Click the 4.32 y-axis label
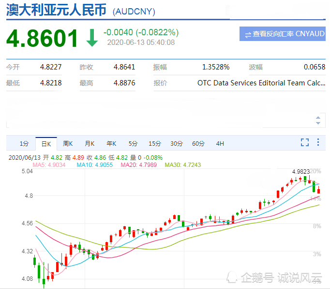Image resolution: width=330 pixels, height=289 pixels. (x=27, y=251)
